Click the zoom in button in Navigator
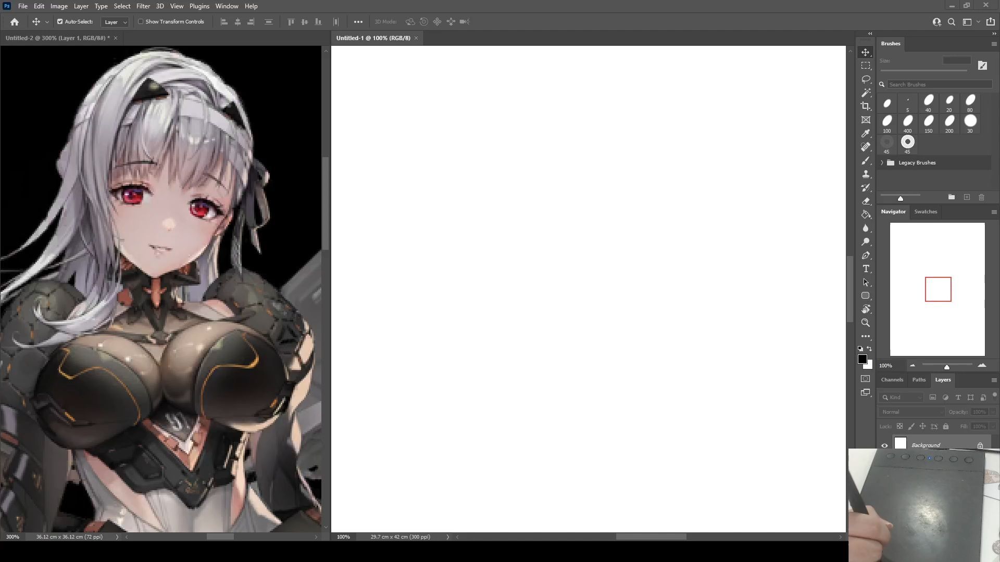 [x=982, y=366]
